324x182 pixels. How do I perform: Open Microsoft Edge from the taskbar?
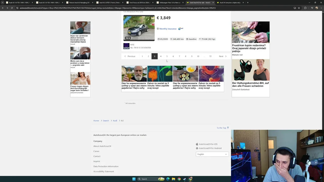(168, 179)
